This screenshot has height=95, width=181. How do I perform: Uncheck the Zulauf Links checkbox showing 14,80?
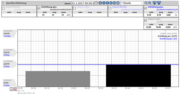pos(146,20)
